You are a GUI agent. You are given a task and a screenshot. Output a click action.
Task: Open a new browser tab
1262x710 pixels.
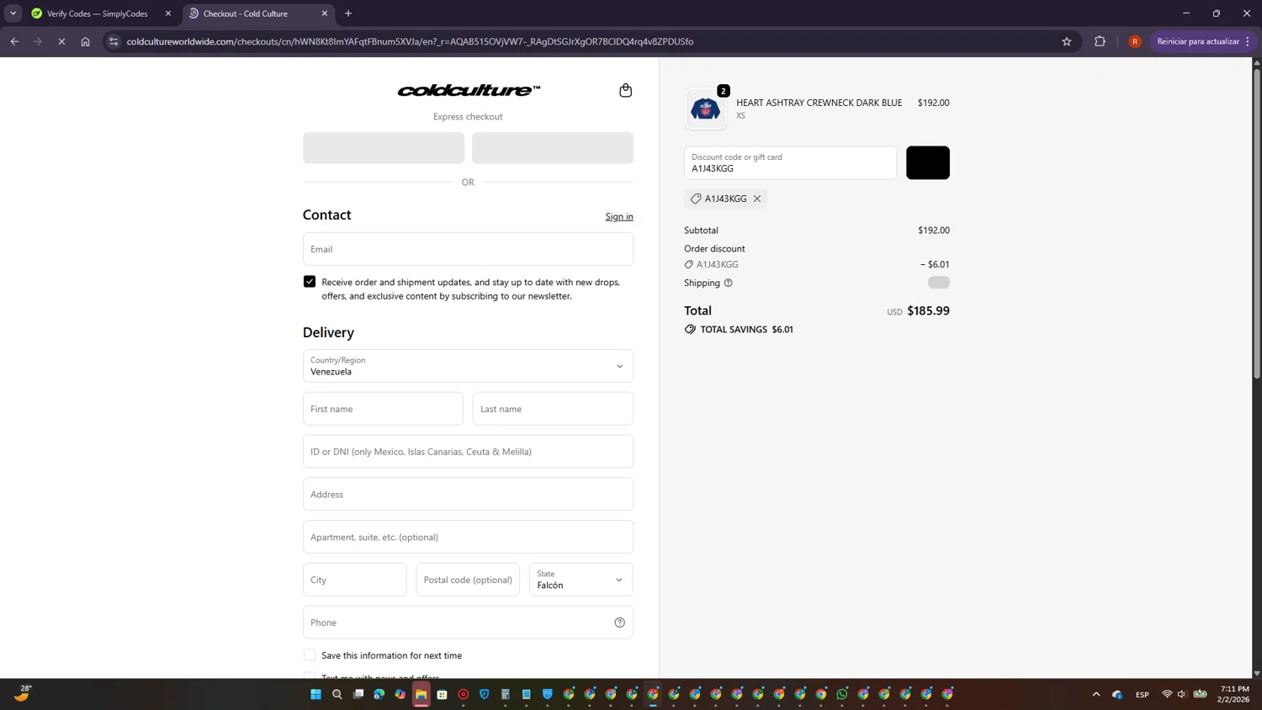click(x=348, y=13)
